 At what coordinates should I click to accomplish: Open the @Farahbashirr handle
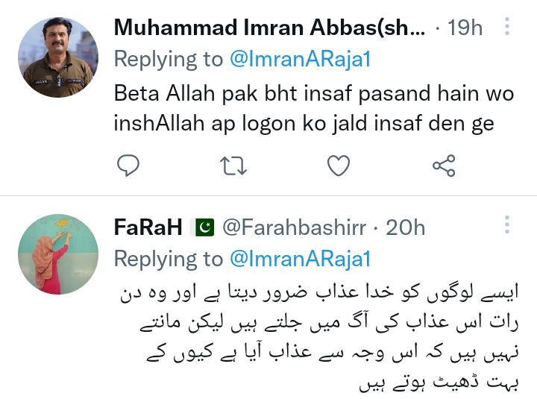pos(294,227)
